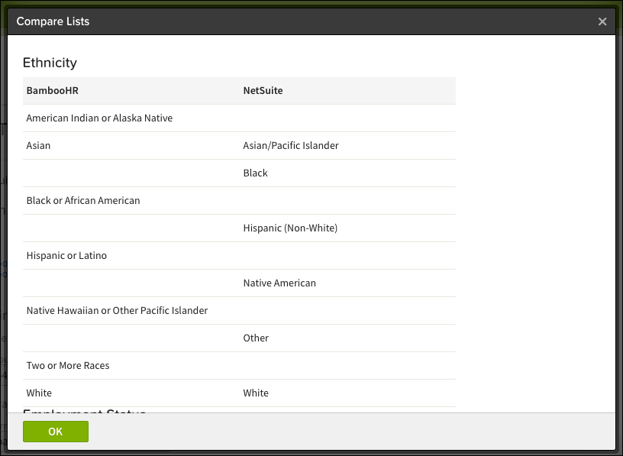
Task: Close the Compare Lists dialog
Action: (602, 21)
